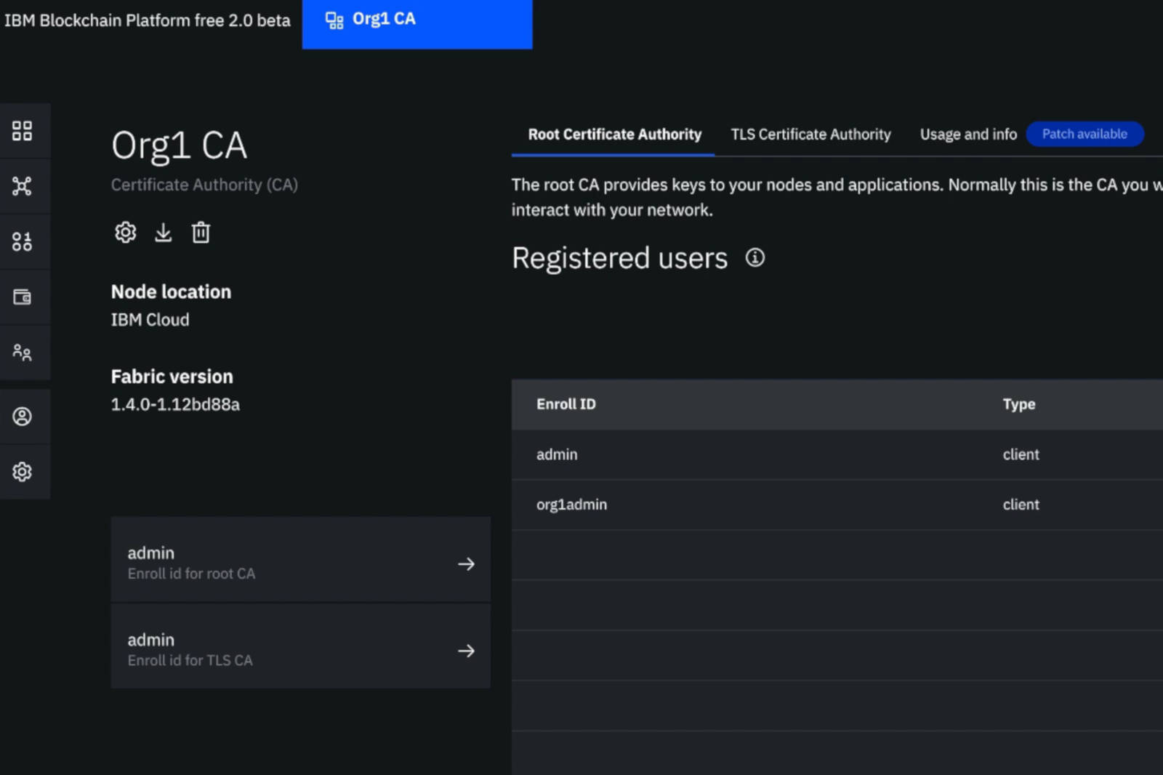Click the delete trash icon for Org1 CA
The width and height of the screenshot is (1163, 775).
click(201, 232)
